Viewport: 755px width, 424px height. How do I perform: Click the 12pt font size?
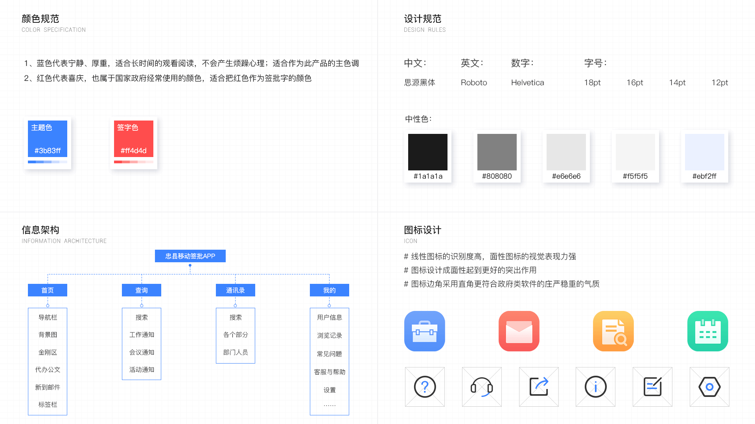(720, 82)
